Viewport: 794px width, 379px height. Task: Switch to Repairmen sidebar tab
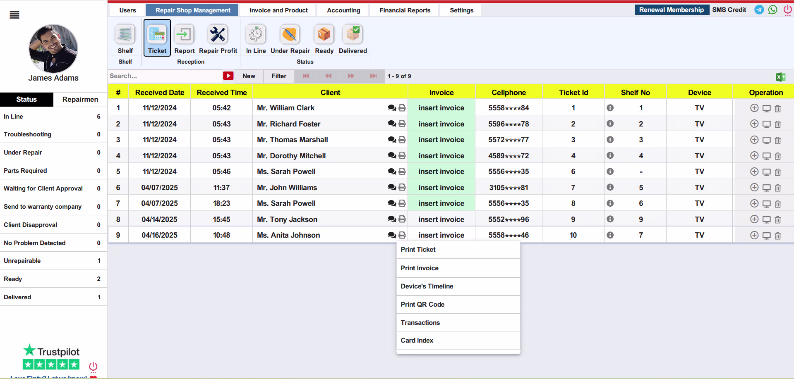(x=80, y=99)
